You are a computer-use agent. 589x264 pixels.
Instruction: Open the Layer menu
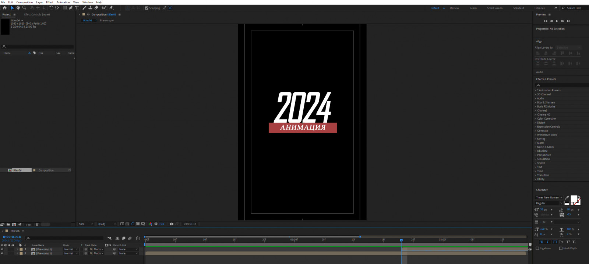[39, 2]
